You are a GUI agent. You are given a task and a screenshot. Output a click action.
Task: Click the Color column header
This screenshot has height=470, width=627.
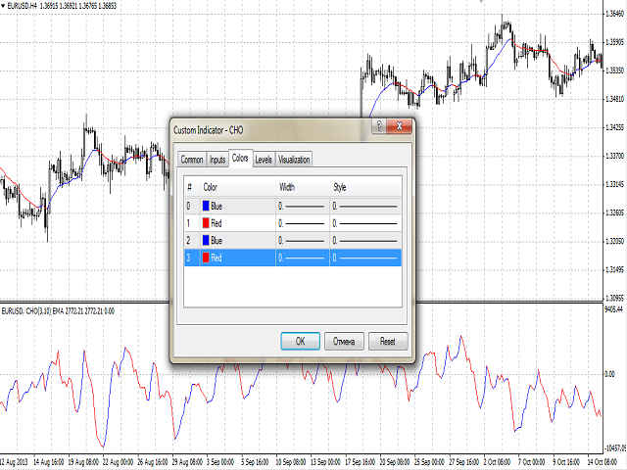pos(238,187)
